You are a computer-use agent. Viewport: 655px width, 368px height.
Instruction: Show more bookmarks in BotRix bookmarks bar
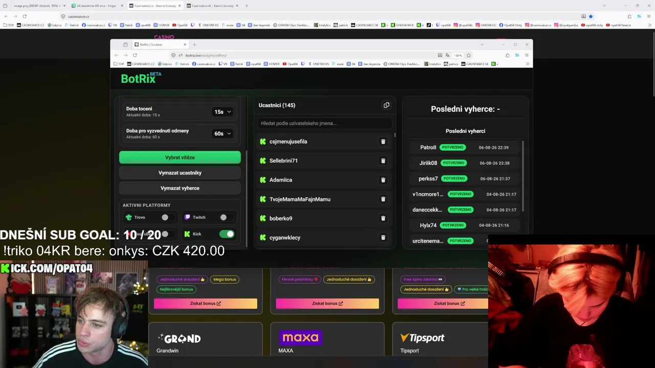[528, 64]
